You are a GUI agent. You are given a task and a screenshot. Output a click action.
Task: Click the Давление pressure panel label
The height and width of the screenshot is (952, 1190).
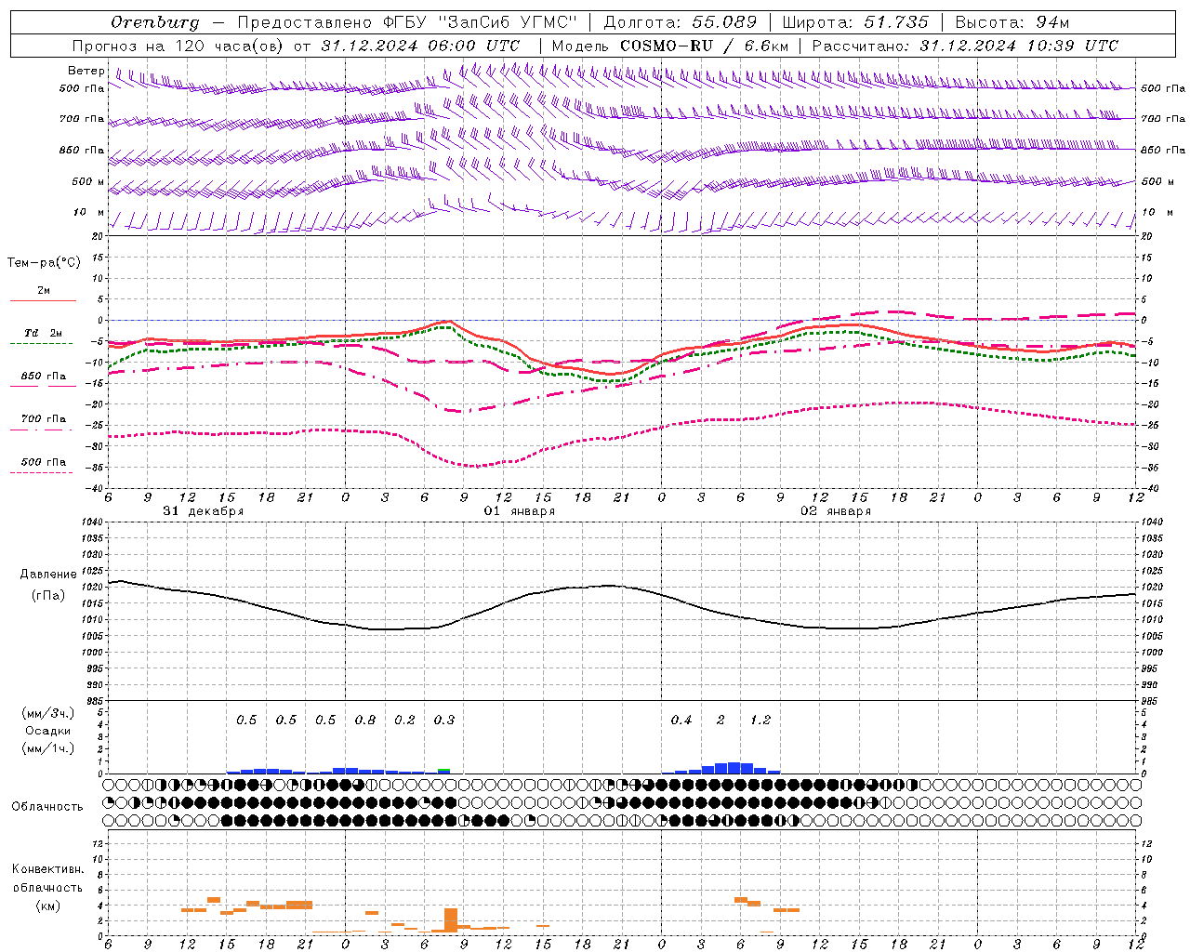pos(48,575)
